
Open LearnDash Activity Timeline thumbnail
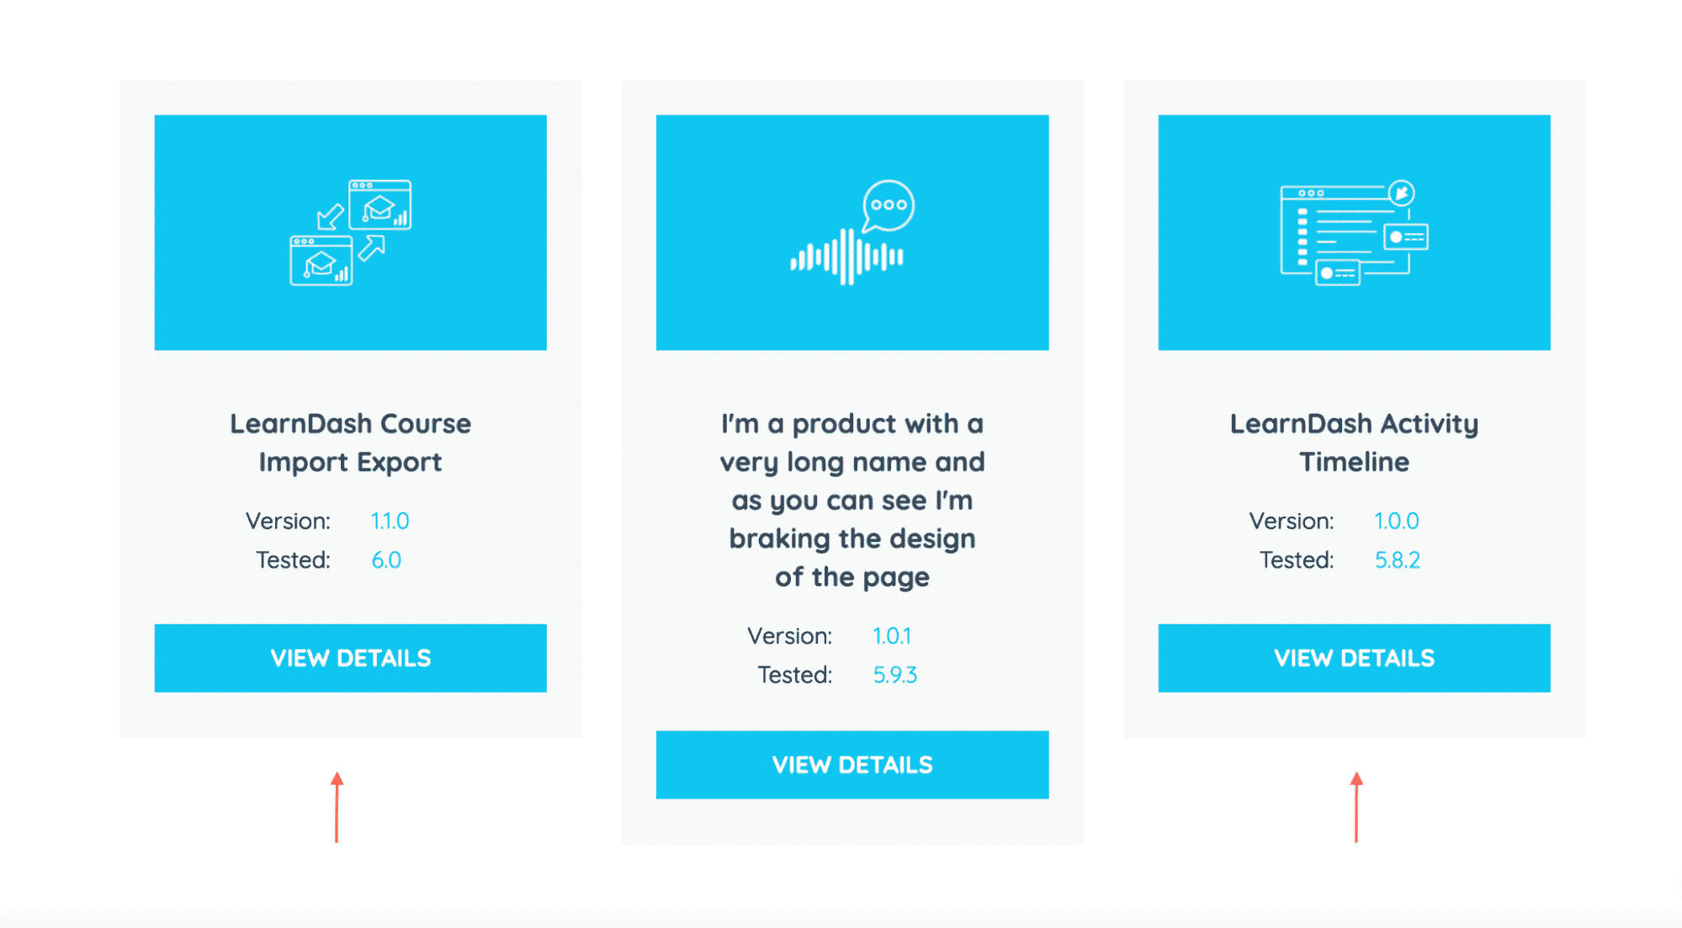(x=1355, y=232)
